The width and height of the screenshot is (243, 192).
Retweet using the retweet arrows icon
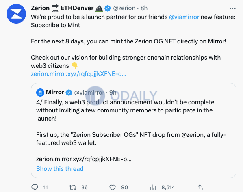(x=73, y=188)
